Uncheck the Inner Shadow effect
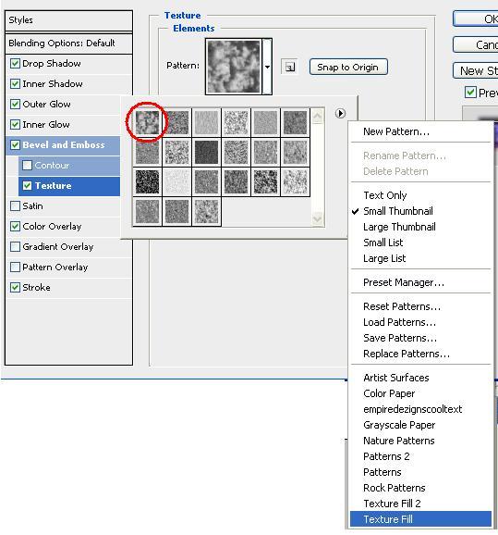Screen dimensions: 498x535 pos(15,84)
